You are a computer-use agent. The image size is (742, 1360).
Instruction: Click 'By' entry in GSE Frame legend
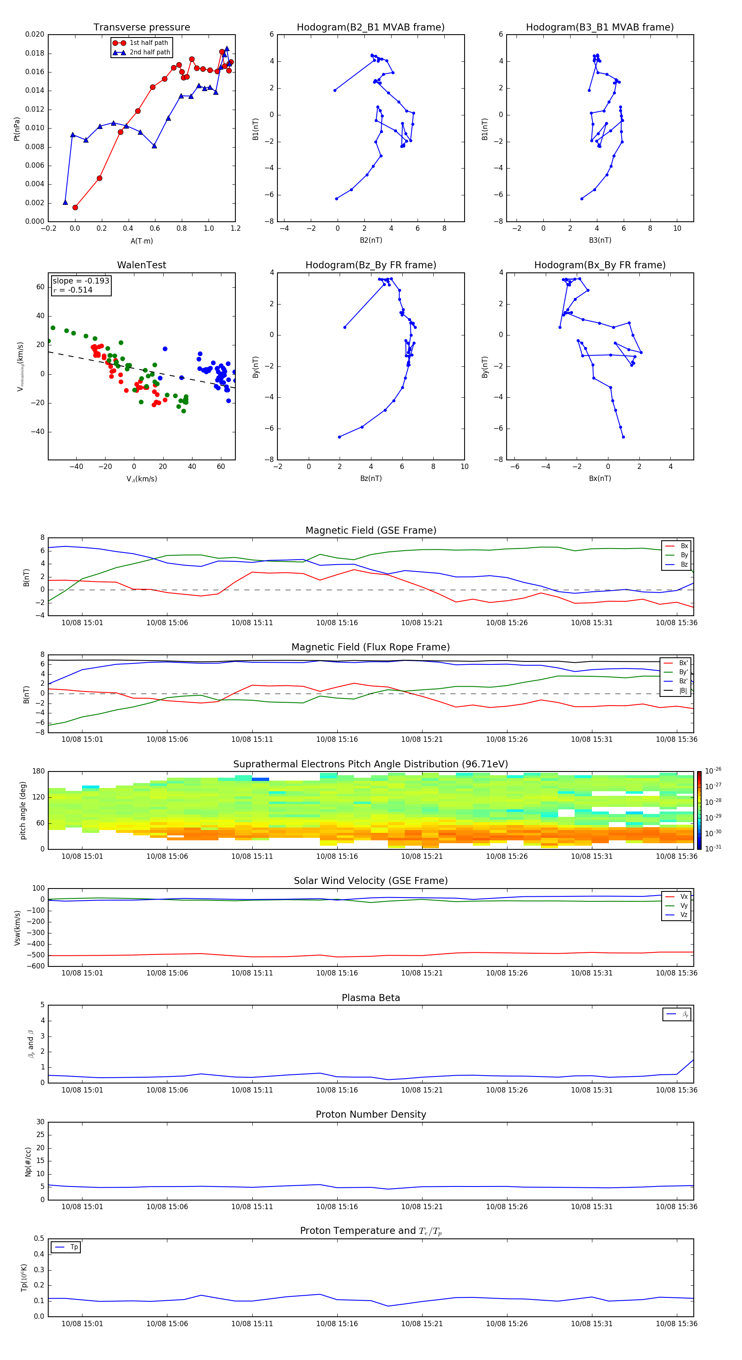tap(676, 555)
